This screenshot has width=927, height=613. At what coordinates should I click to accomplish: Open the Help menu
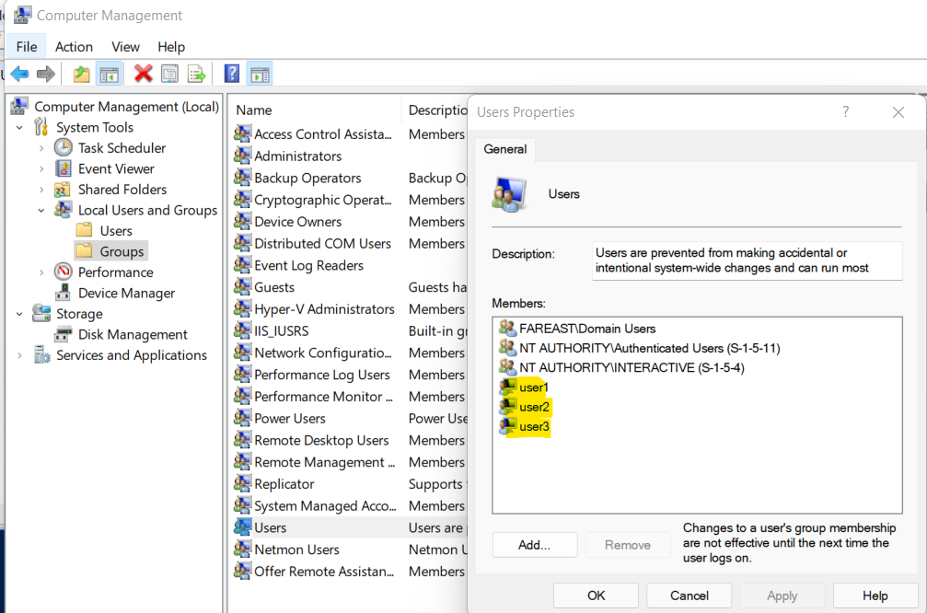coord(171,47)
